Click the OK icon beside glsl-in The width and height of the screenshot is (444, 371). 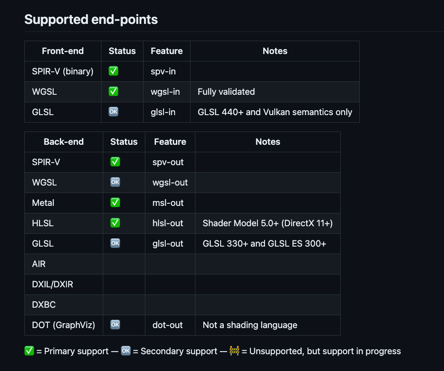click(113, 112)
